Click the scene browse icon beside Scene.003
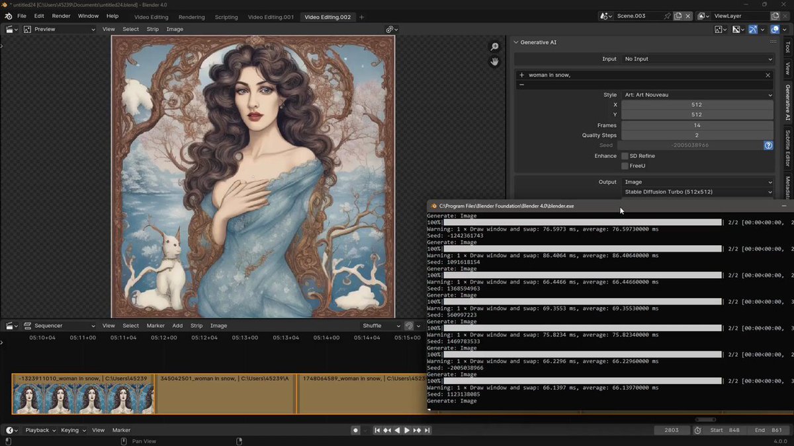794x446 pixels. pyautogui.click(x=606, y=16)
